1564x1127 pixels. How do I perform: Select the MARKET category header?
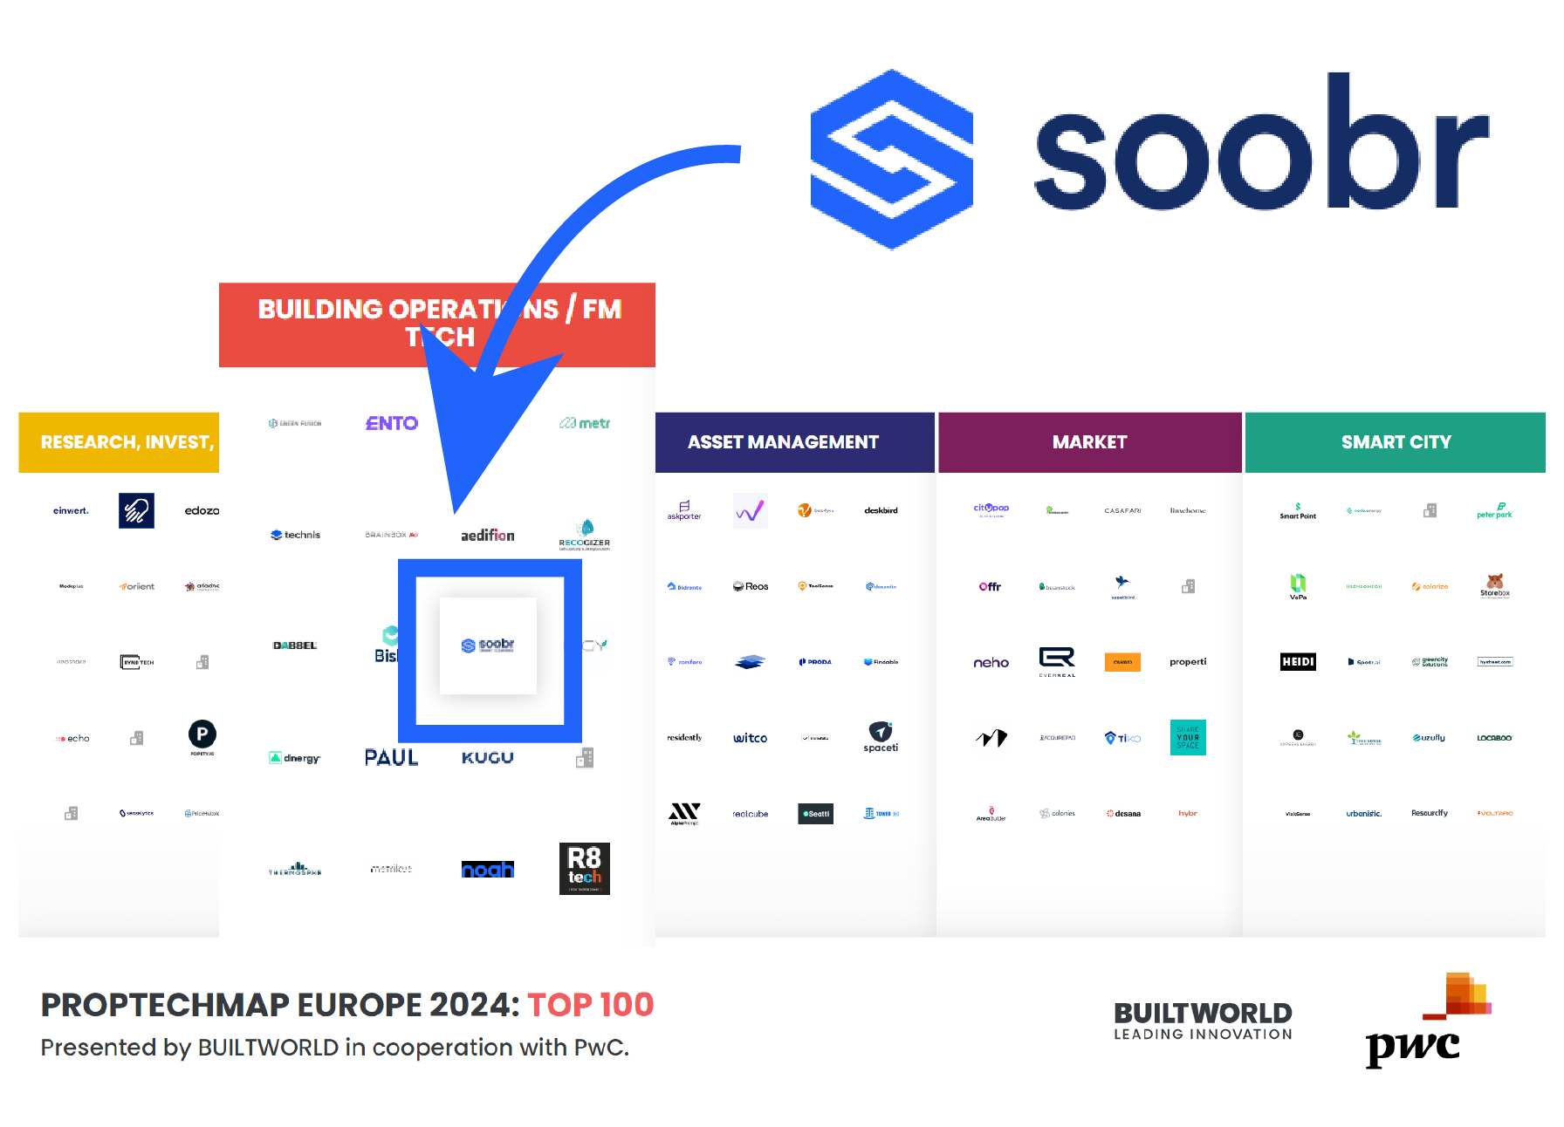(1089, 442)
